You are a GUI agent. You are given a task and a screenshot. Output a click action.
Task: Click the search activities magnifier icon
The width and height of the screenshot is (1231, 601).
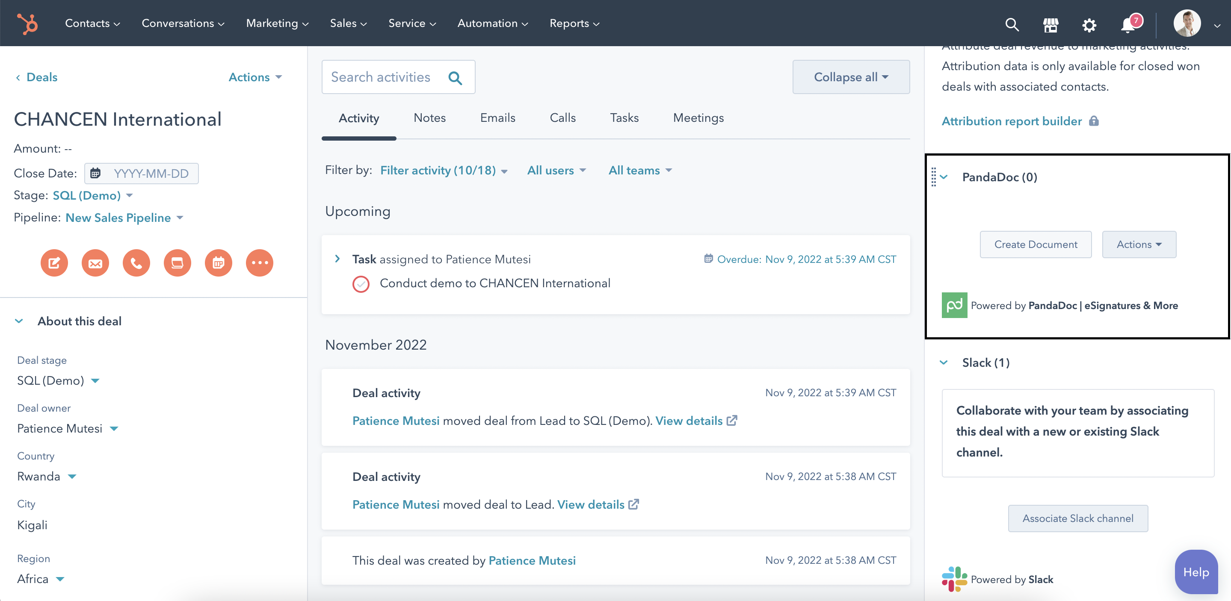pyautogui.click(x=456, y=77)
